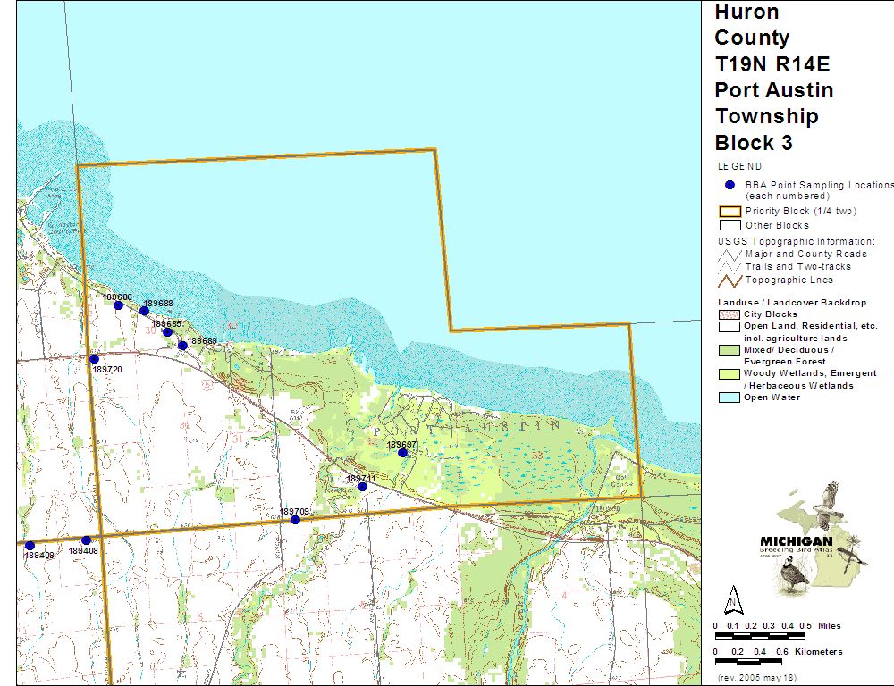894x686 pixels.
Task: Click the City Blocks legend swatch
Action: pyautogui.click(x=729, y=314)
